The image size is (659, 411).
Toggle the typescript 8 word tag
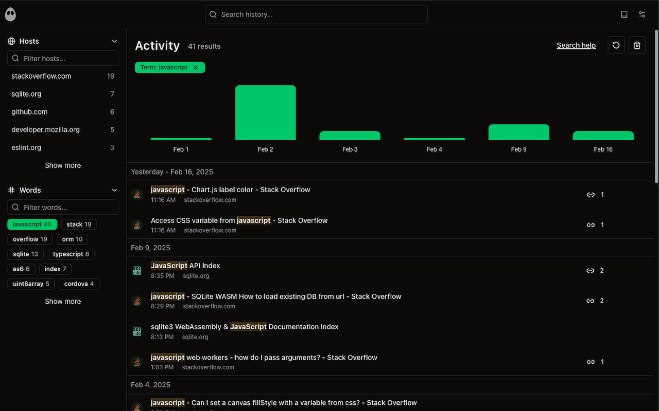(x=71, y=254)
